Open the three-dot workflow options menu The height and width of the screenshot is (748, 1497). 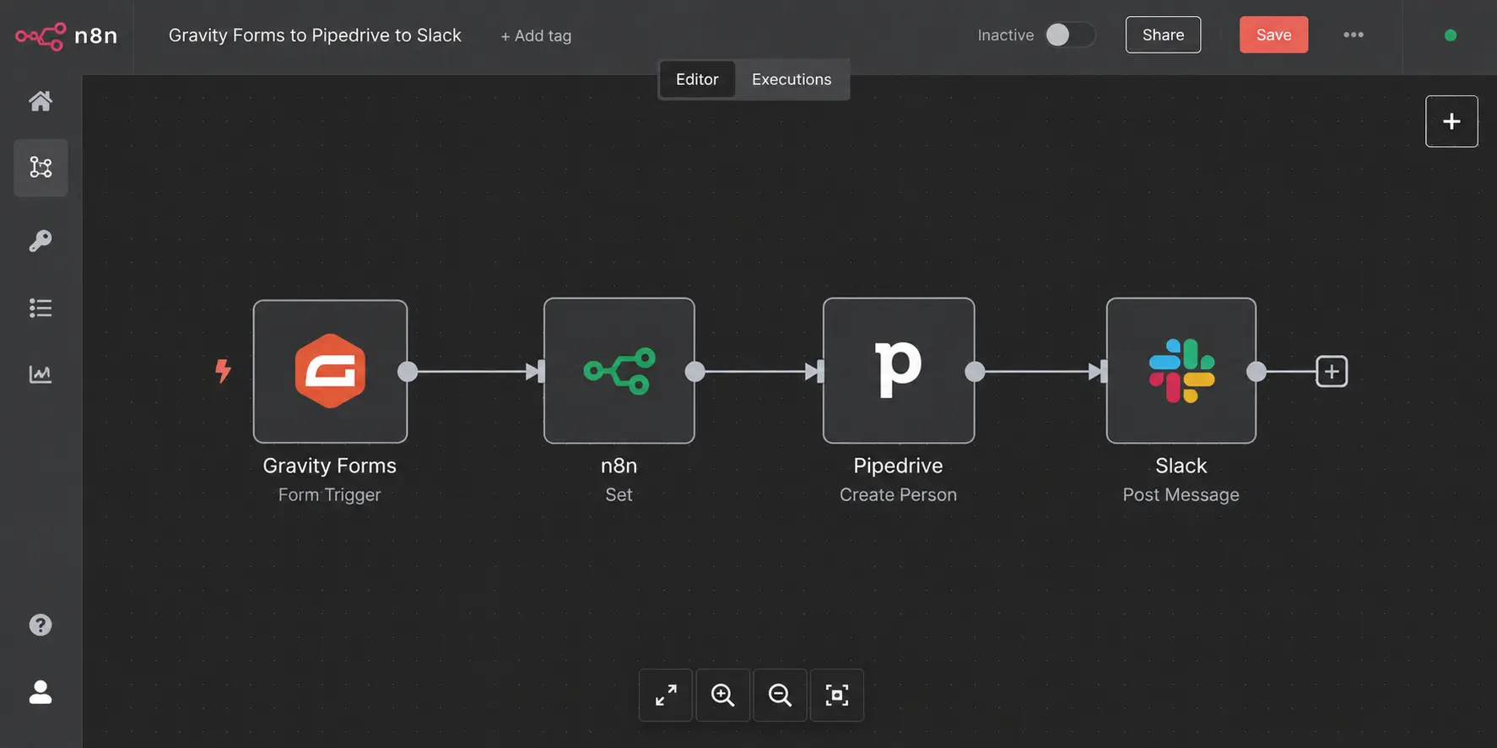pyautogui.click(x=1354, y=35)
